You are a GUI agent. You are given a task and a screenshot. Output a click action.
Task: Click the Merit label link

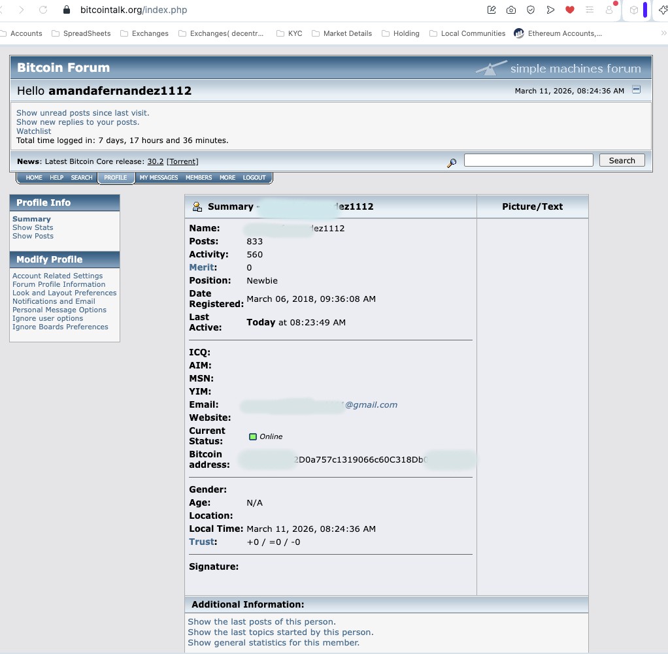pos(201,267)
